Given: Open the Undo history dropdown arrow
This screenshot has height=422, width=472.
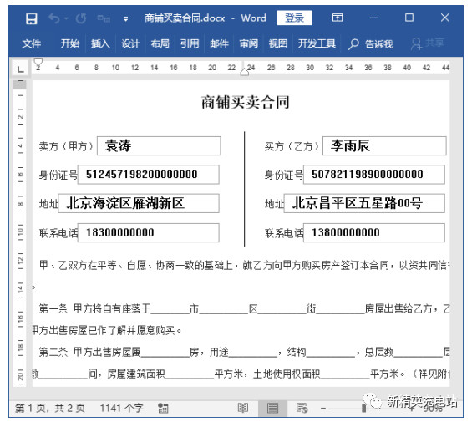Looking at the screenshot, I should click(66, 18).
